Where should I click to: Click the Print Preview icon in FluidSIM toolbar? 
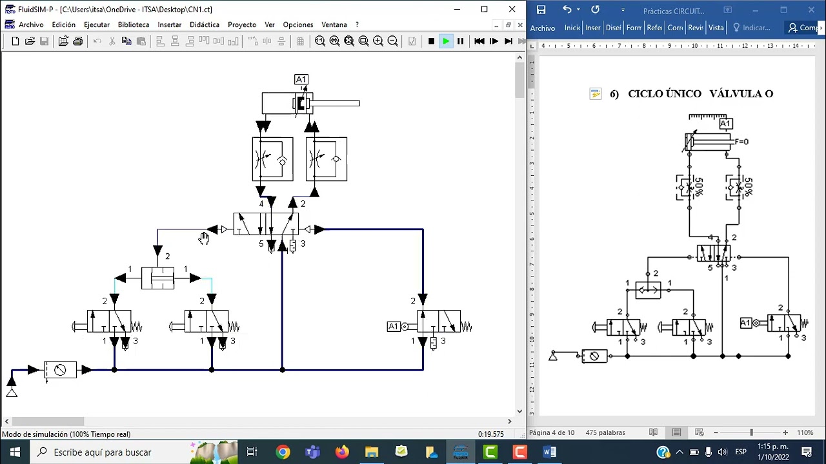point(63,41)
